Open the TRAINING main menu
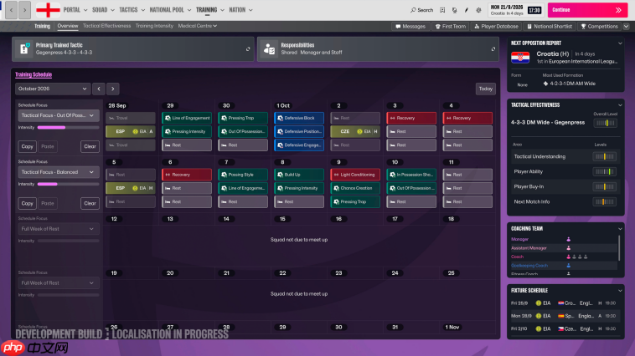Viewport: 635px width, 356px height. tap(209, 10)
